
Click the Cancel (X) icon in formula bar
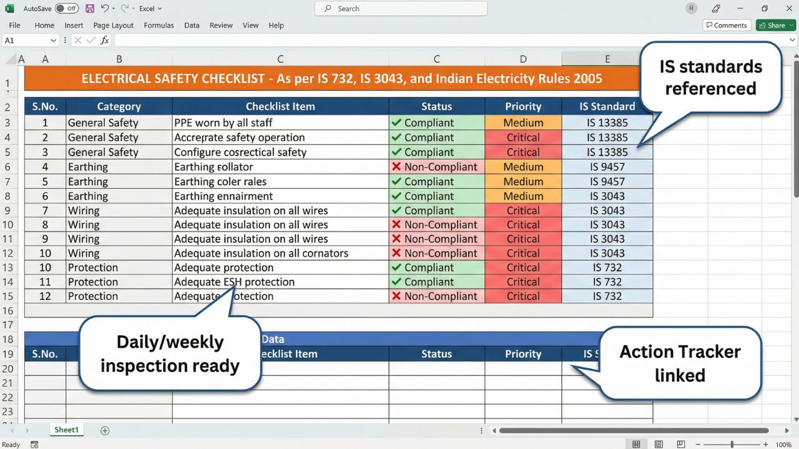pos(79,41)
